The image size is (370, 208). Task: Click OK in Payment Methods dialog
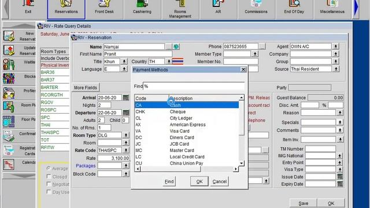click(x=199, y=181)
